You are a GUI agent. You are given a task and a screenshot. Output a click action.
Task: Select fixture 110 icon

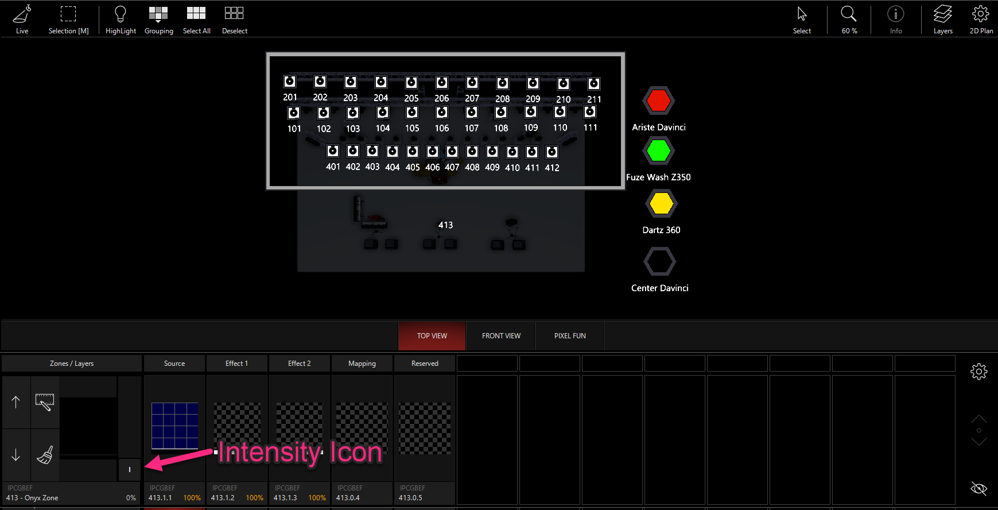[560, 112]
